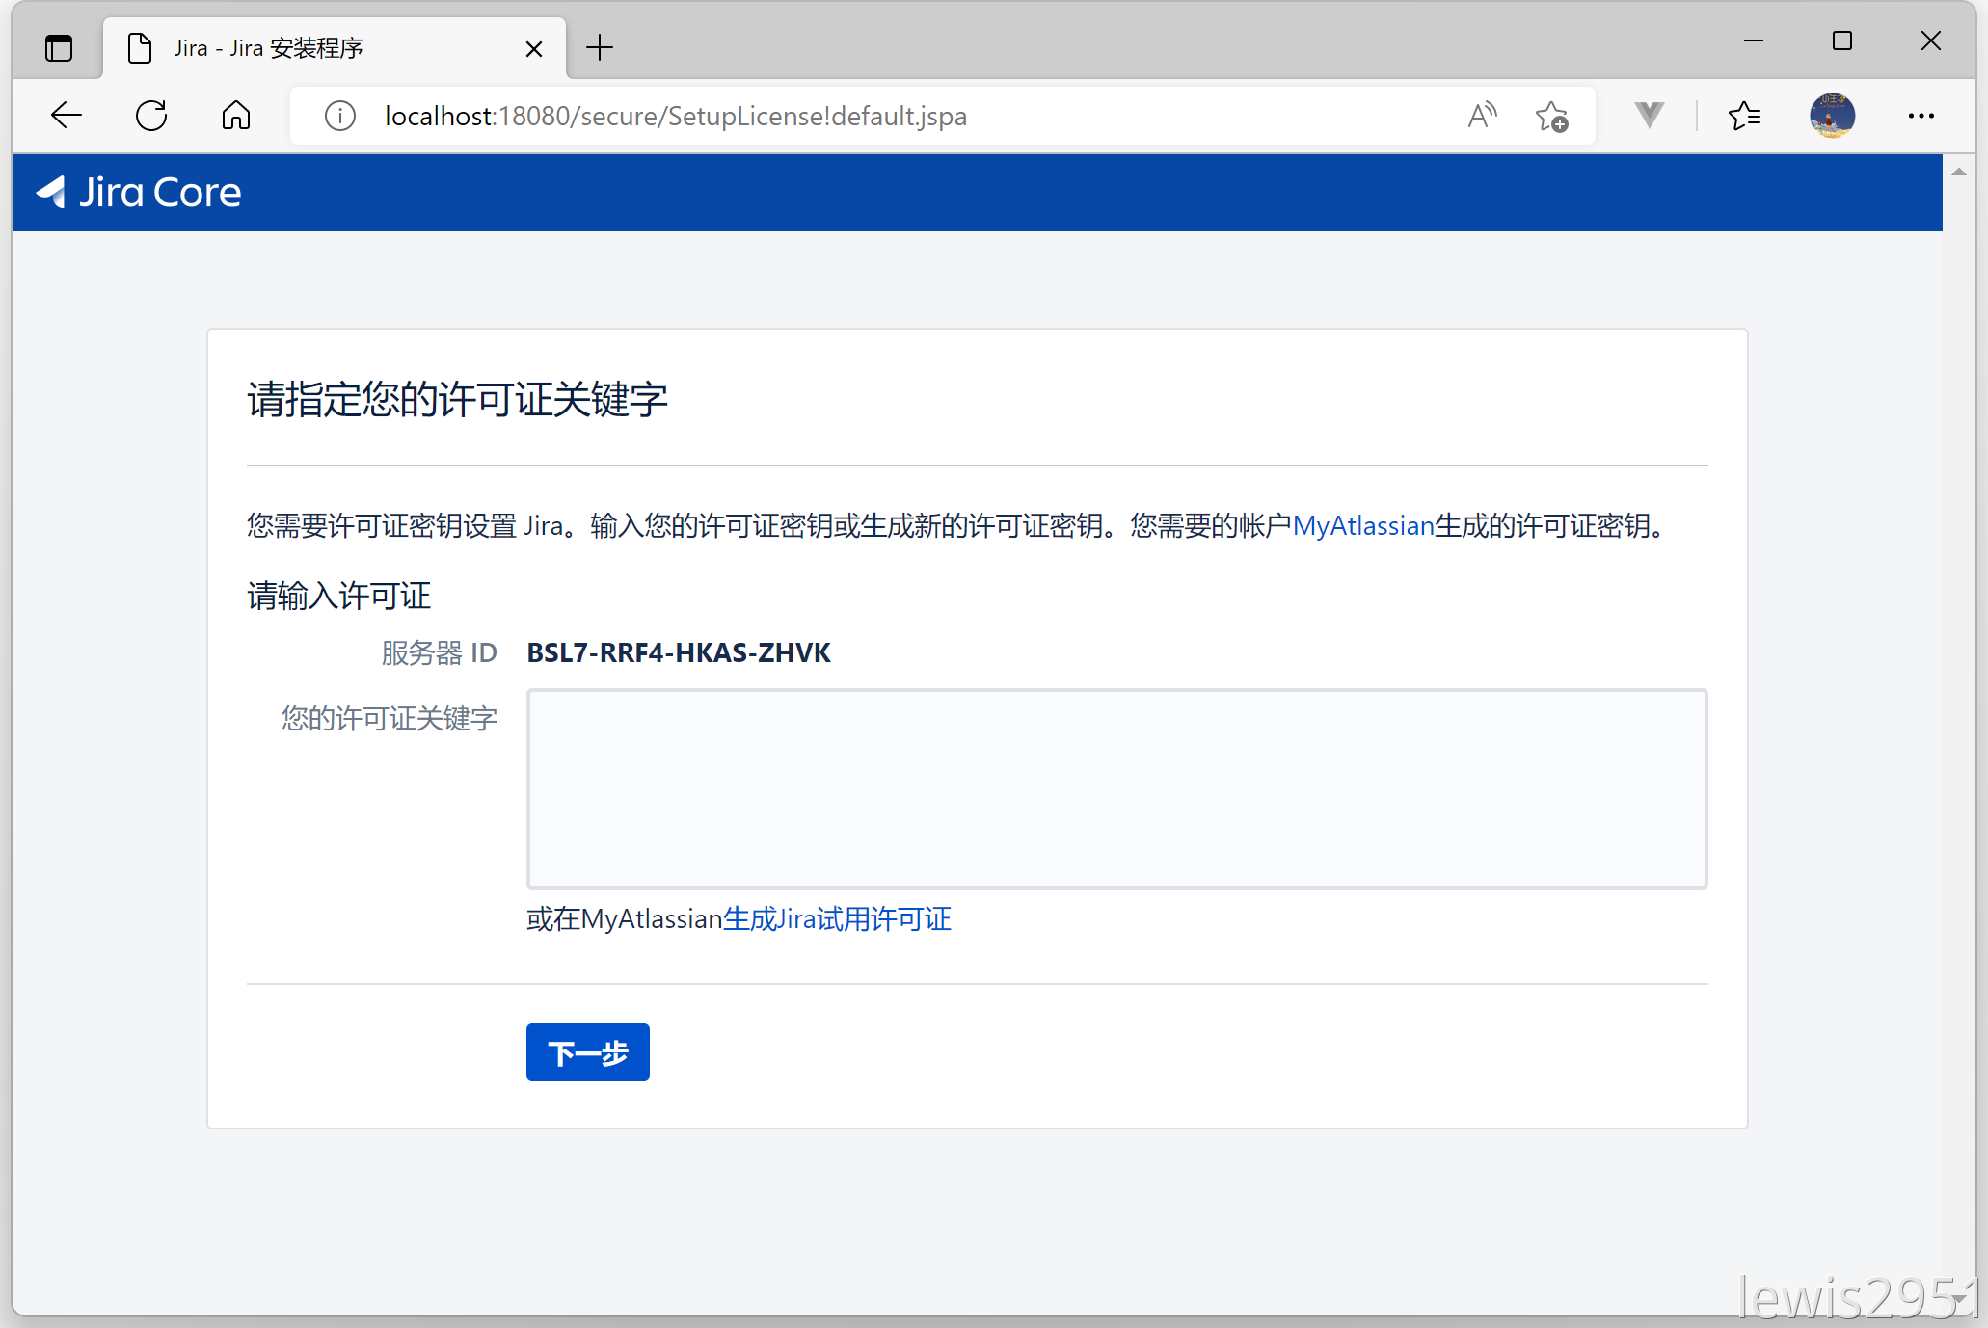The image size is (1988, 1328).
Task: Click the 请指定您的许可证关键字 heading
Action: (x=457, y=399)
